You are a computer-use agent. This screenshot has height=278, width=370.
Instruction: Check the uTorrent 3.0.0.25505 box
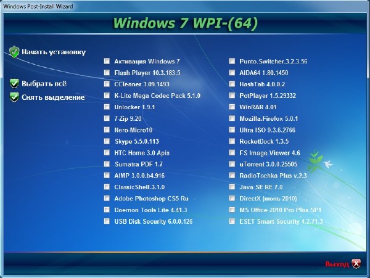232,165
